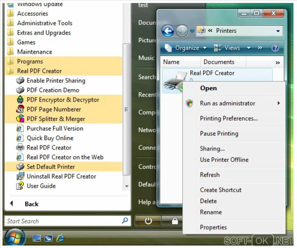Click the breadcrumb chevron before Printers

tap(210, 31)
